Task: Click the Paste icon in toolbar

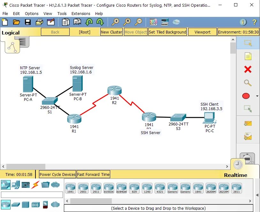Action: click(x=77, y=22)
